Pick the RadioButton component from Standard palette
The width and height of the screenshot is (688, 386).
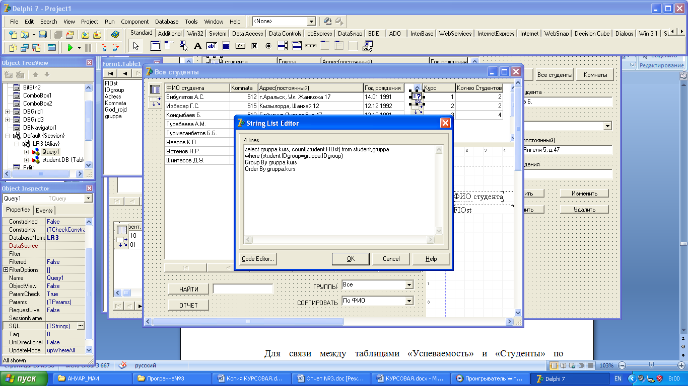pyautogui.click(x=268, y=46)
